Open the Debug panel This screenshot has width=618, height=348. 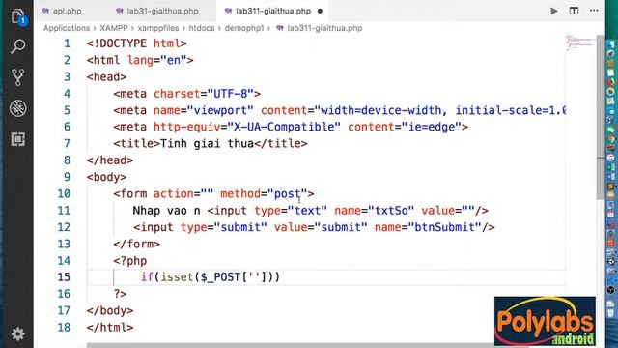[x=17, y=108]
